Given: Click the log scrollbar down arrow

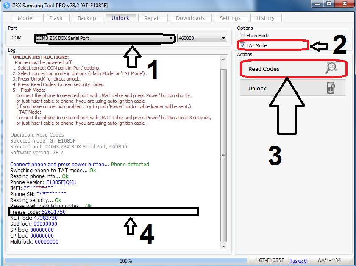Looking at the screenshot, I should 224,246.
